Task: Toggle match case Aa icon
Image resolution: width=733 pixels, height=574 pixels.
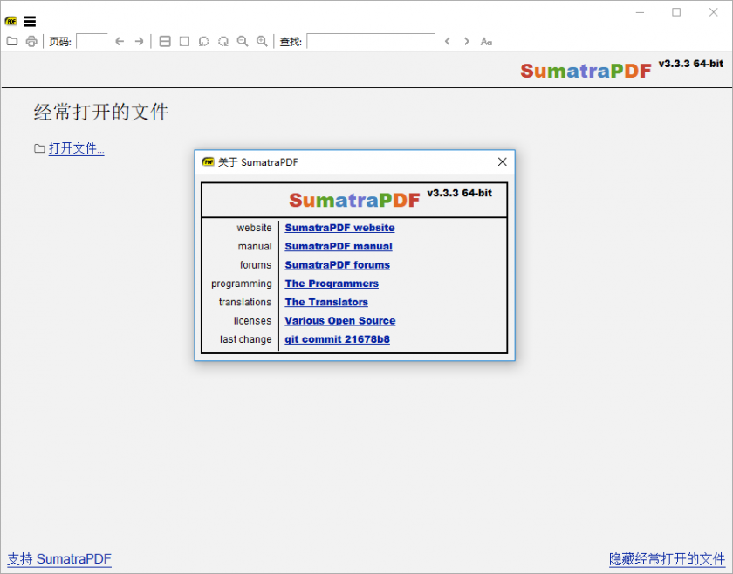Action: pyautogui.click(x=486, y=42)
